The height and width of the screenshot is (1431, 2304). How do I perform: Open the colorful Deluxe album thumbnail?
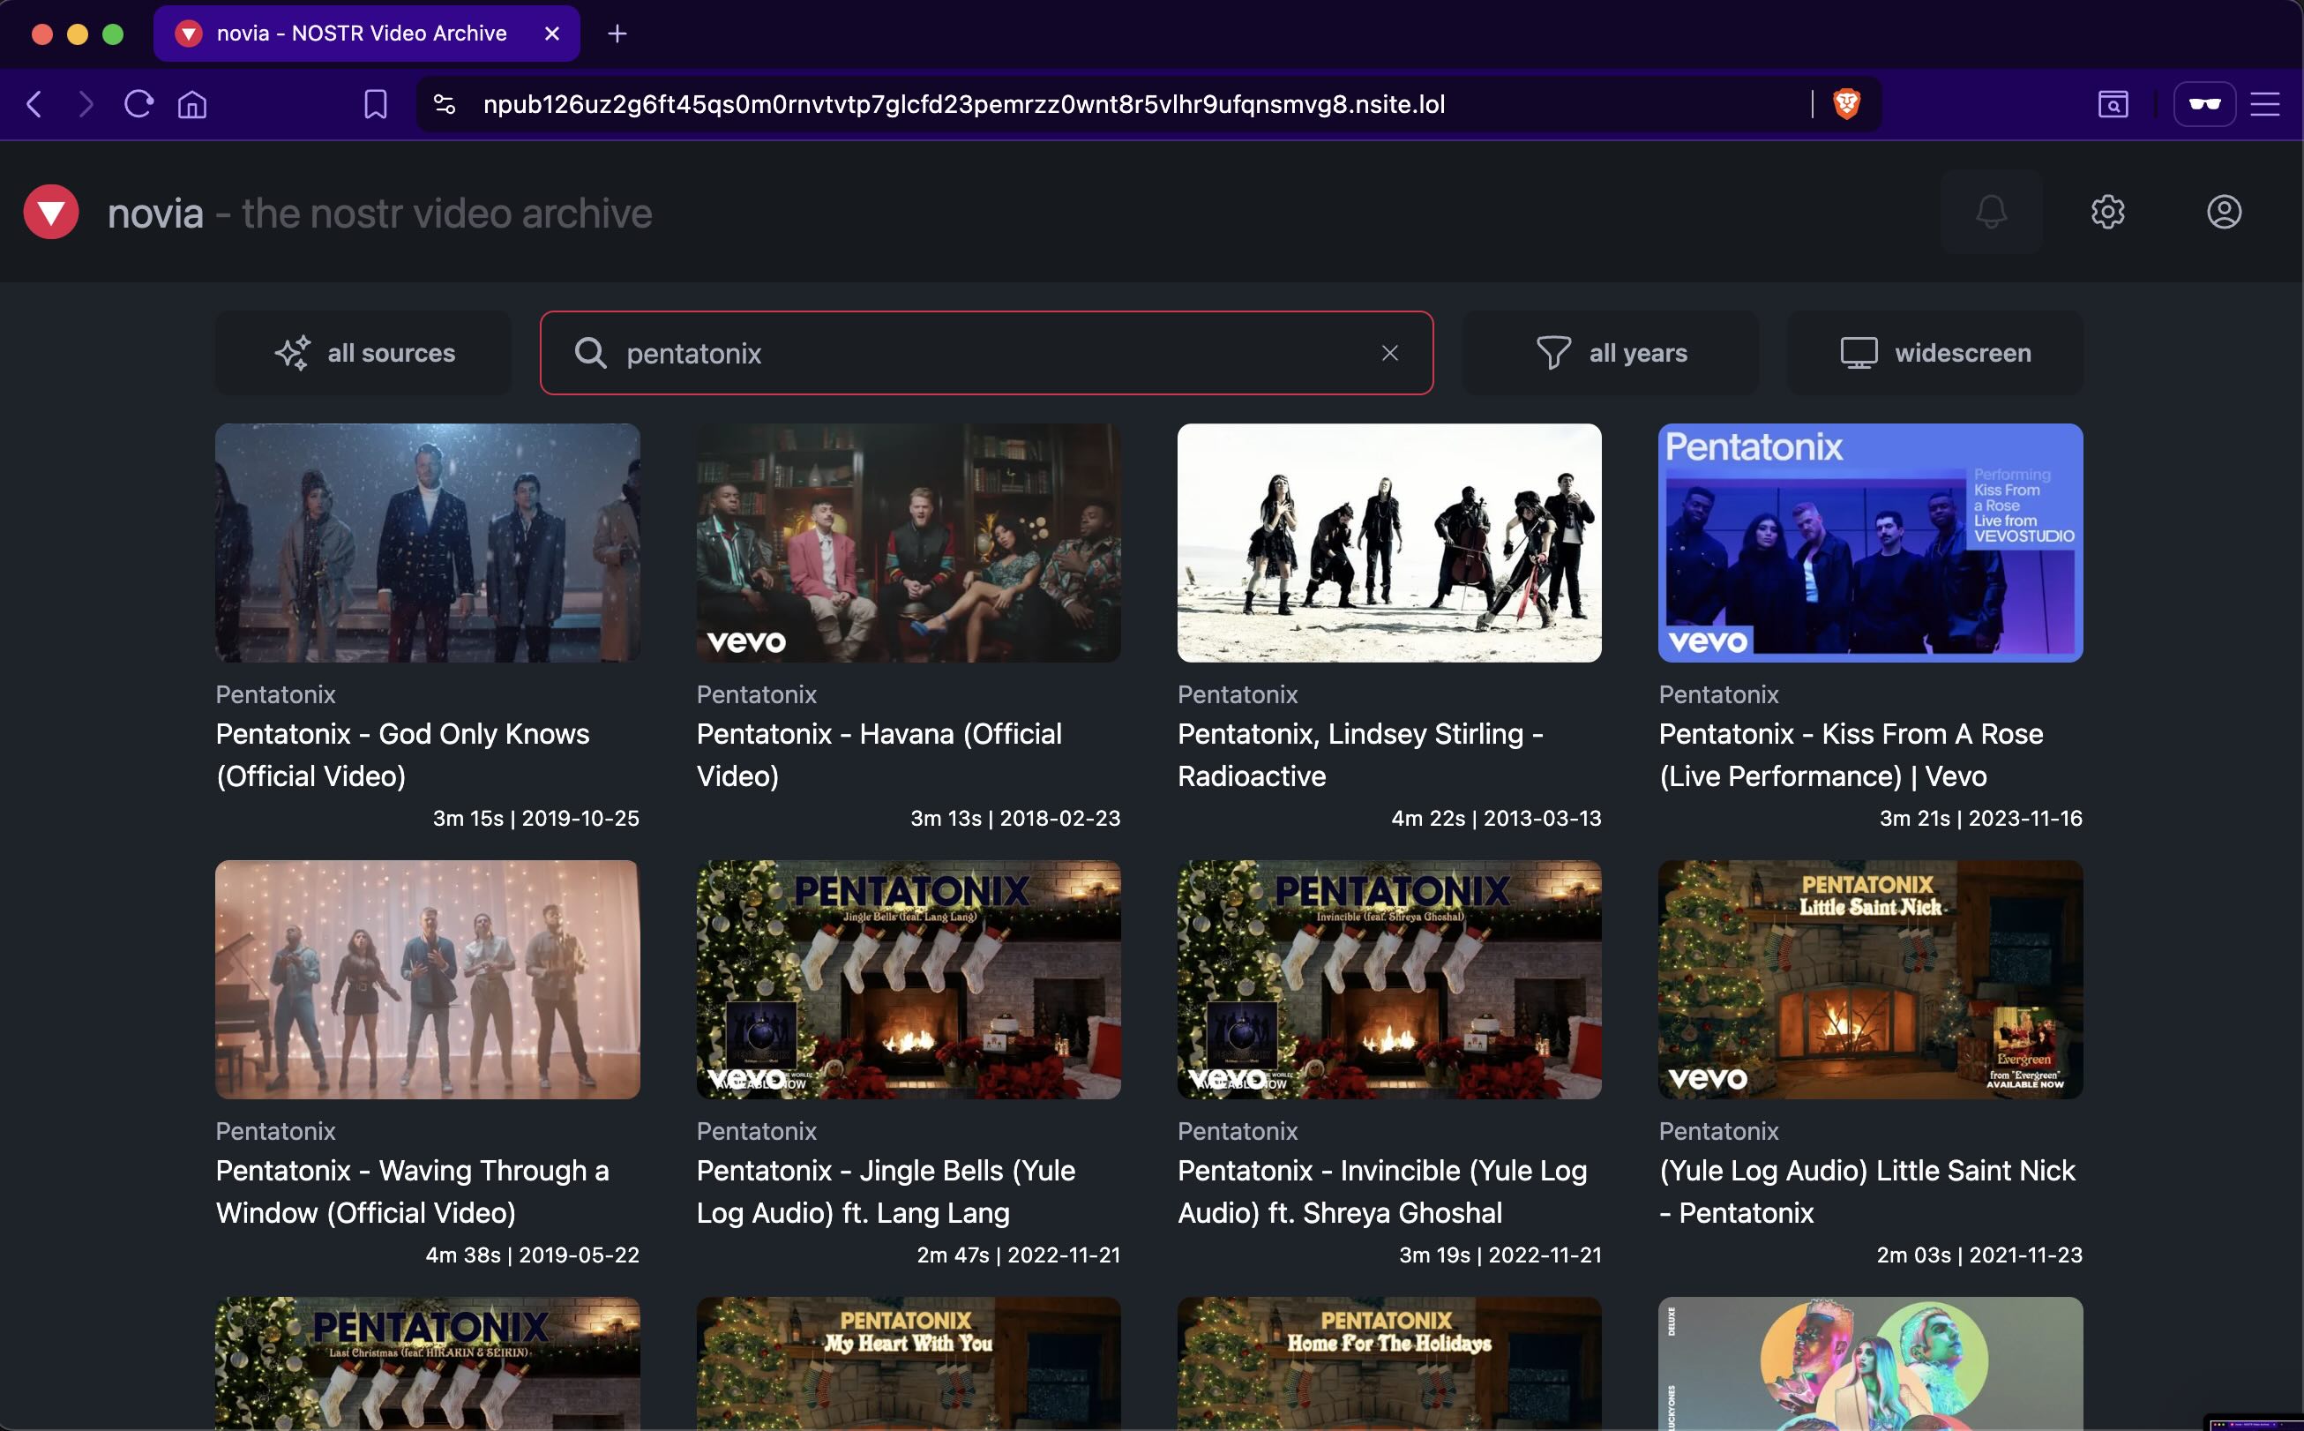point(1871,1364)
